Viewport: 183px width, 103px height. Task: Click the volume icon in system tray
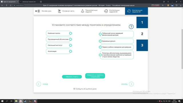pyautogui.click(x=166, y=101)
